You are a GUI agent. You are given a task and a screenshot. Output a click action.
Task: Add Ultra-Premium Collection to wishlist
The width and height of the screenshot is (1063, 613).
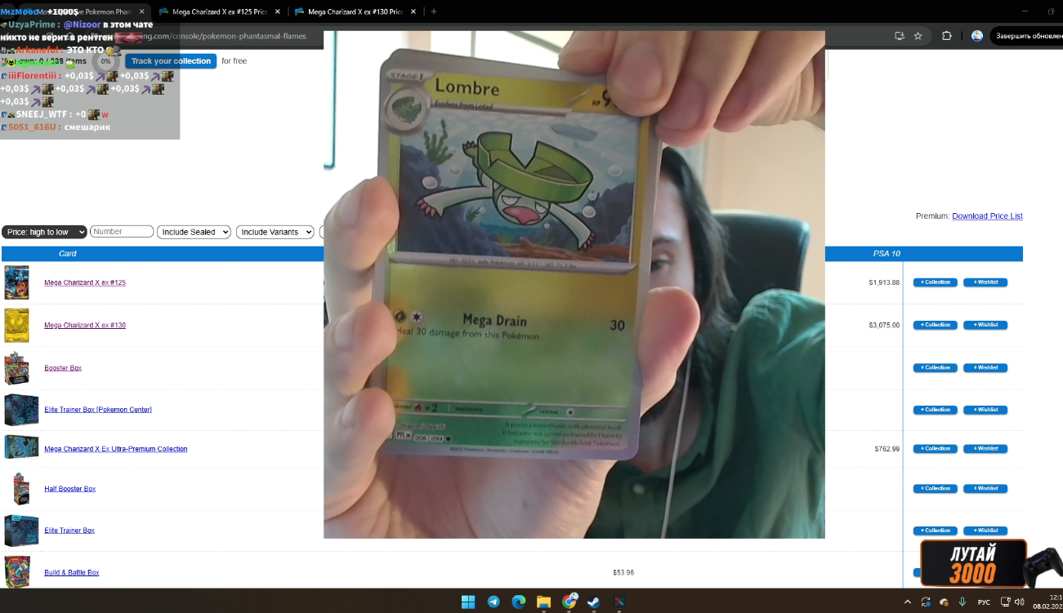click(x=985, y=448)
